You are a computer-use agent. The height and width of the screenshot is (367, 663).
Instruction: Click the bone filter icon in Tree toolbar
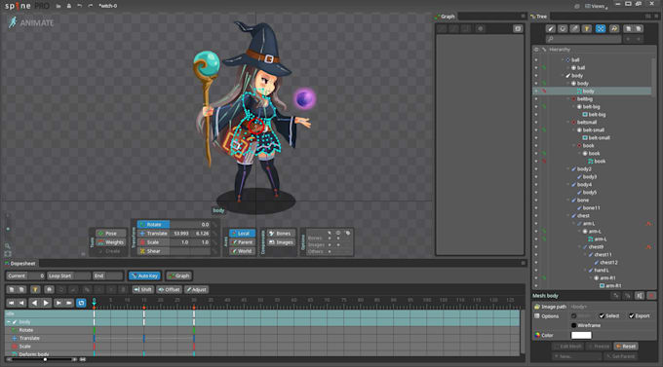pos(550,29)
